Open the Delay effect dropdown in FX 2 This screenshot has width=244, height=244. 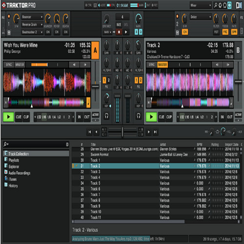[x=201, y=17]
